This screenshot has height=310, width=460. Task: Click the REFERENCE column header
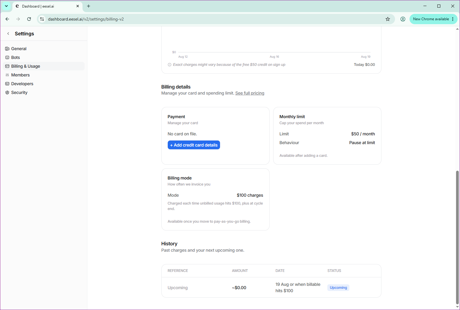178,271
